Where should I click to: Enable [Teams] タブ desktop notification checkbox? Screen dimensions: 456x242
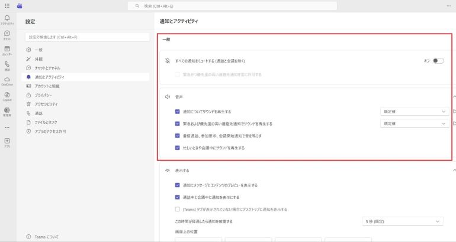[177, 209]
